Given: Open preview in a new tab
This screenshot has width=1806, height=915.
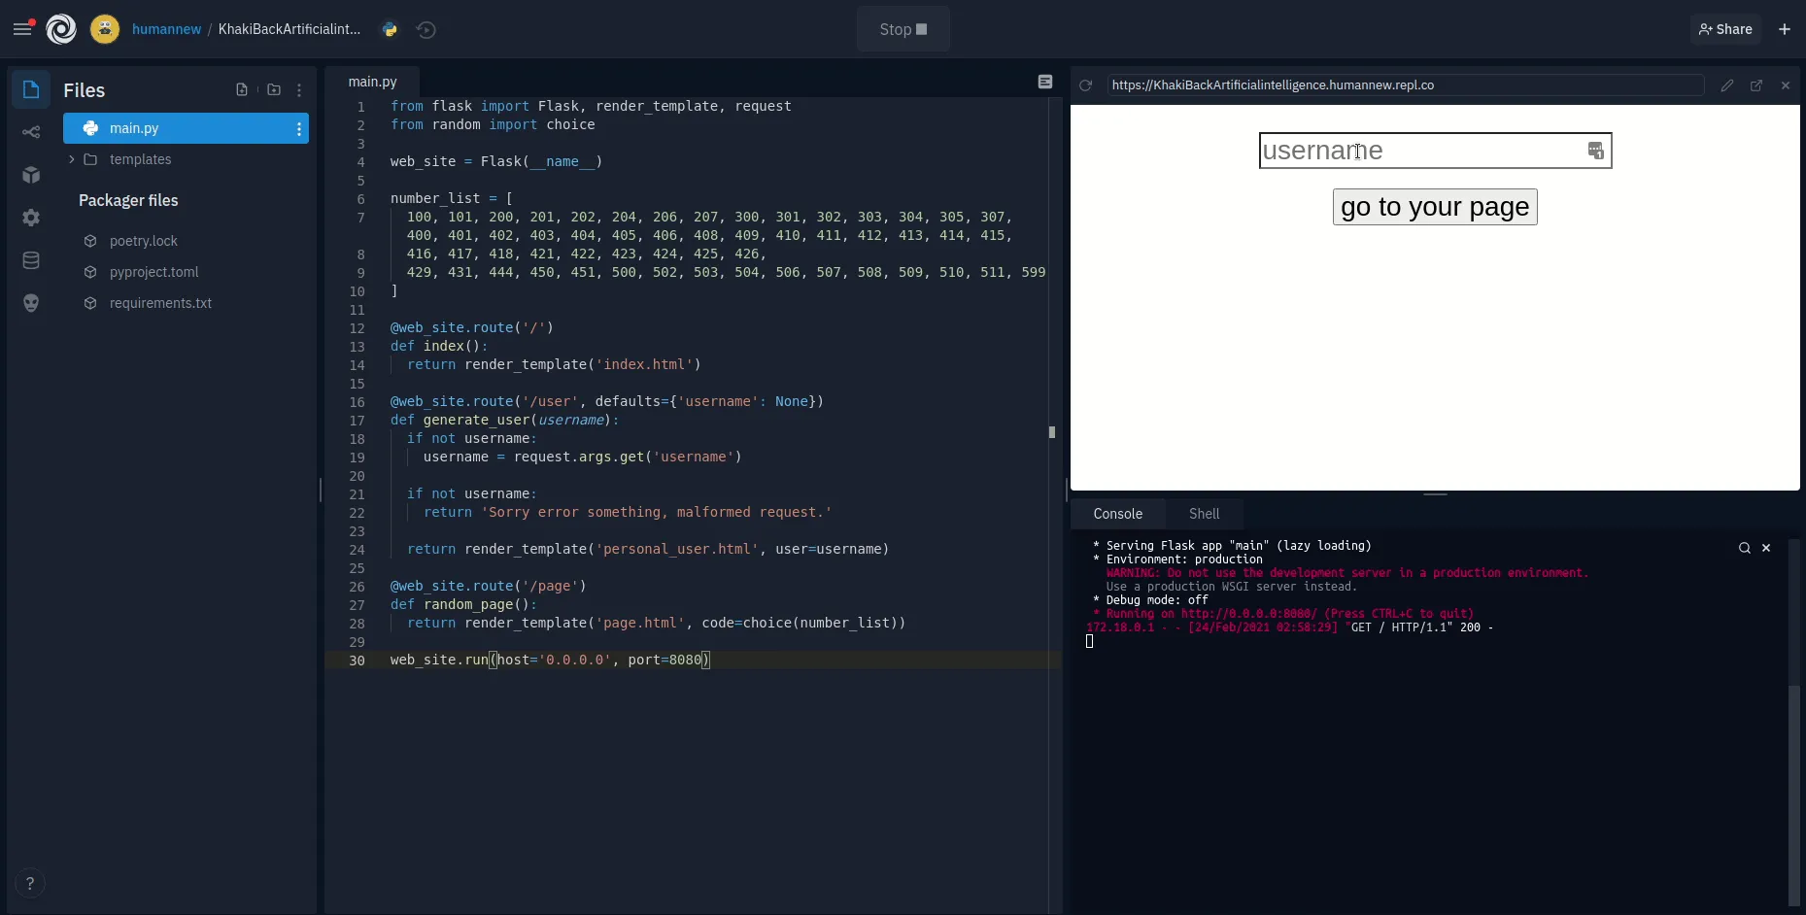Looking at the screenshot, I should coord(1756,85).
